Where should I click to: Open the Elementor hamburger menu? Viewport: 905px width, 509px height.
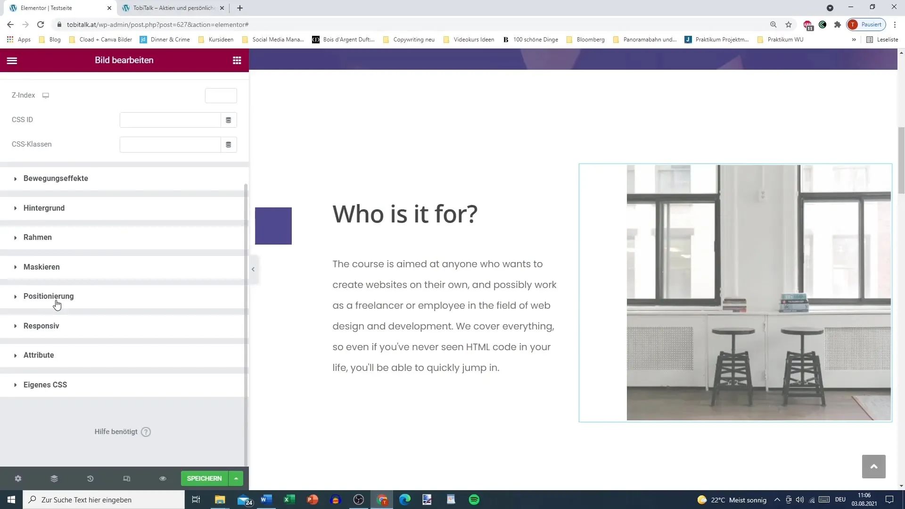[12, 60]
